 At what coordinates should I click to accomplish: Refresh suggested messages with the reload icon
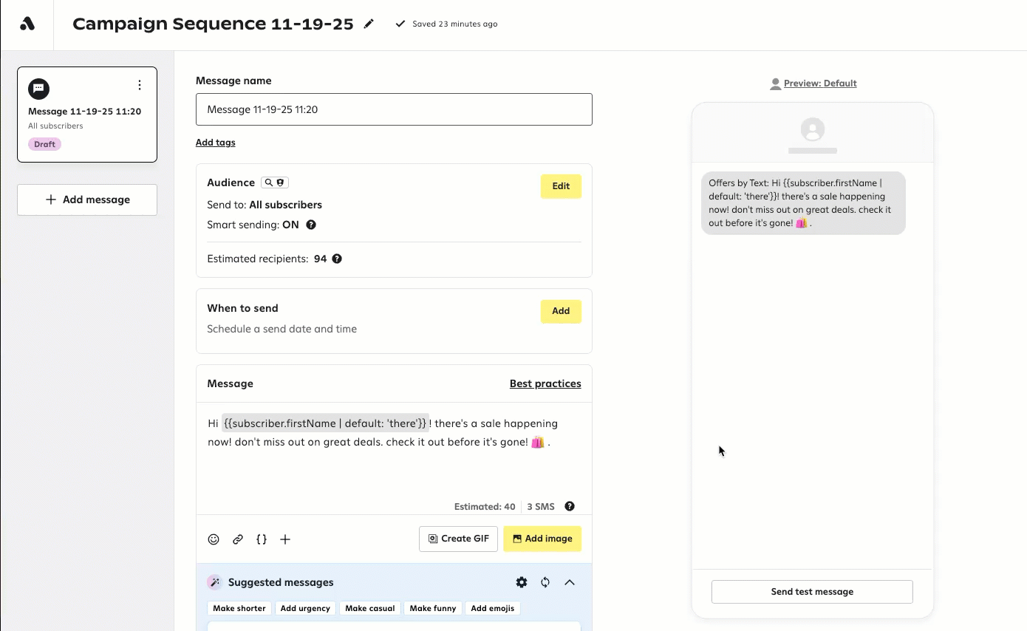[x=545, y=582]
